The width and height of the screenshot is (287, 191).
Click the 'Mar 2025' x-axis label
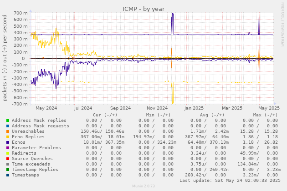[232, 108]
